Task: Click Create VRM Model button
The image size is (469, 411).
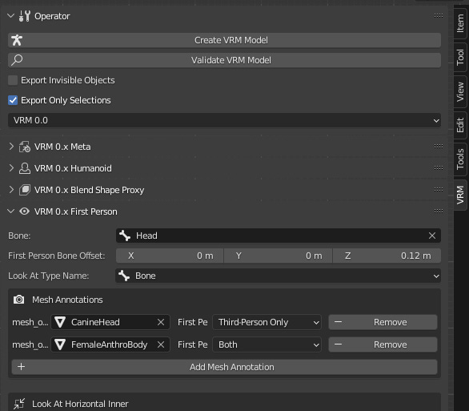Action: (224, 40)
